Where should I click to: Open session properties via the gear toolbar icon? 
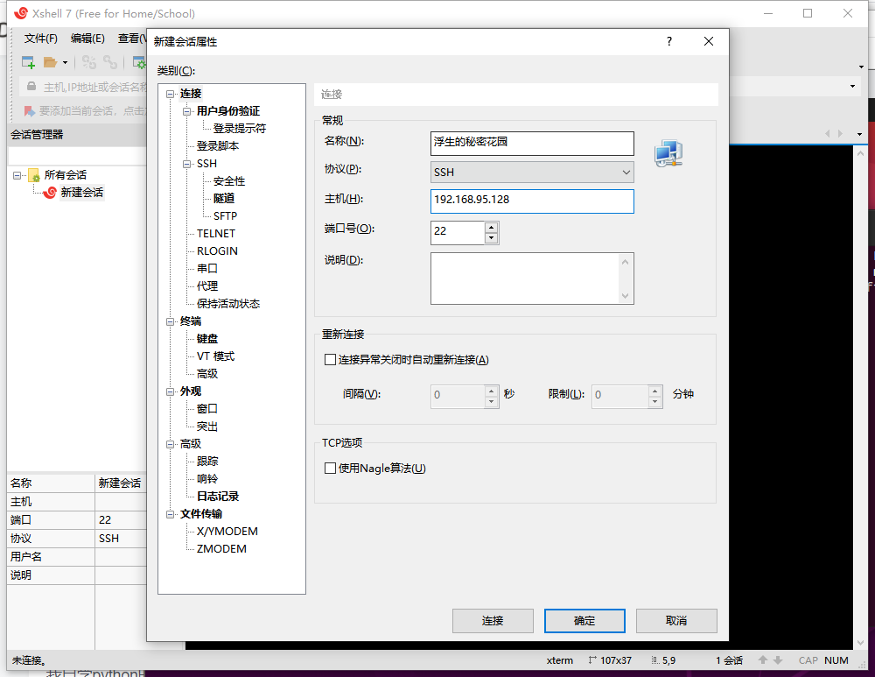tap(137, 62)
